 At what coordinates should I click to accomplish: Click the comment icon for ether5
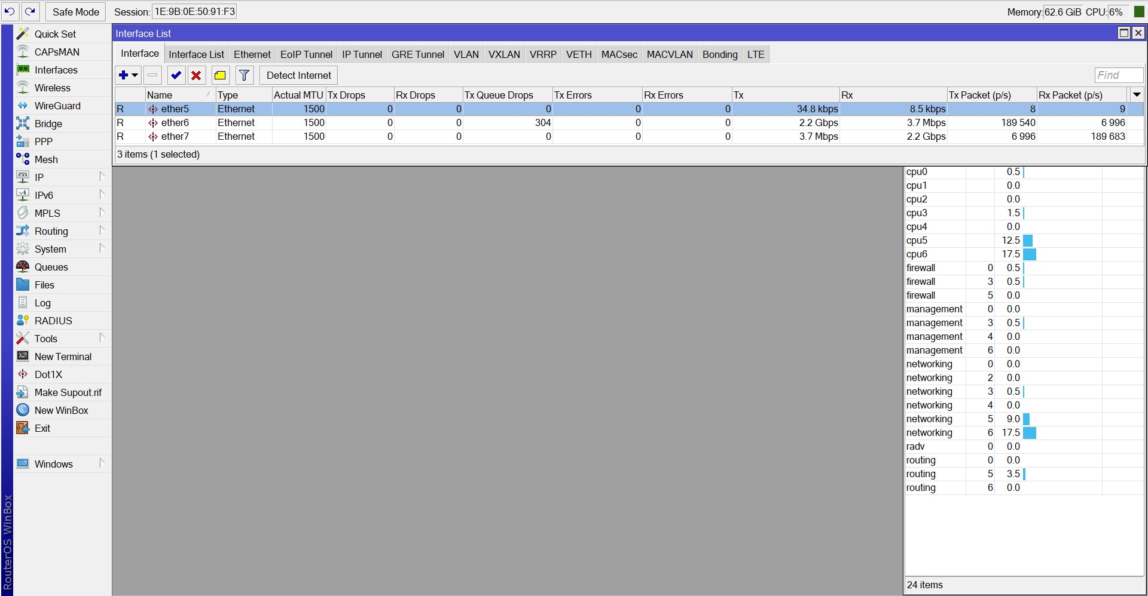click(x=219, y=75)
